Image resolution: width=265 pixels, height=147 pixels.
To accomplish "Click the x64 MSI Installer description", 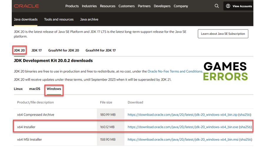I will (x=29, y=139).
